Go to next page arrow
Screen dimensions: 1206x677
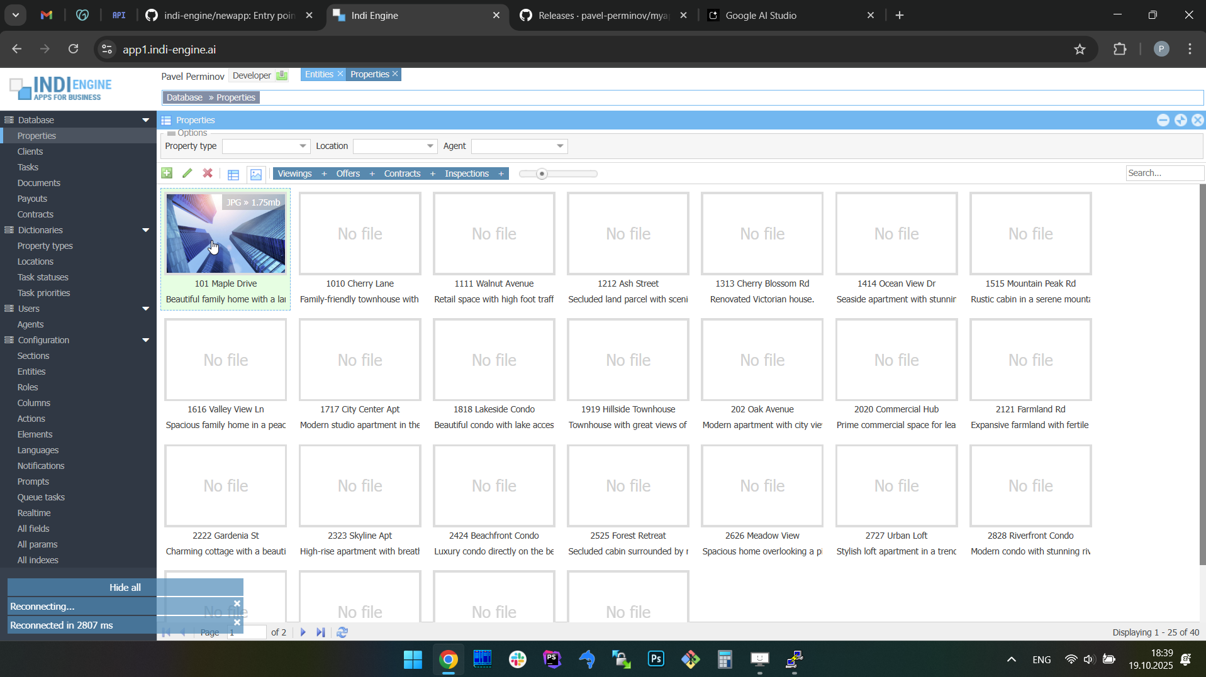[303, 632]
